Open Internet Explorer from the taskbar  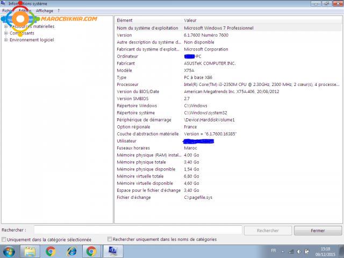tap(71, 252)
